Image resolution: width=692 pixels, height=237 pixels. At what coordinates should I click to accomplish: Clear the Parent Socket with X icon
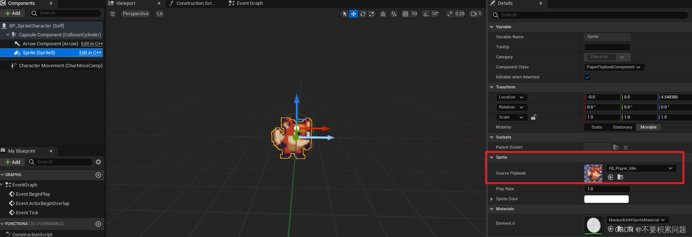click(x=626, y=147)
